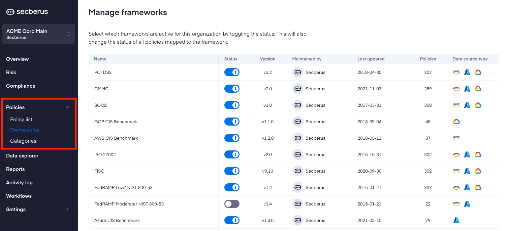Open Data explorer from the sidebar

(22, 155)
